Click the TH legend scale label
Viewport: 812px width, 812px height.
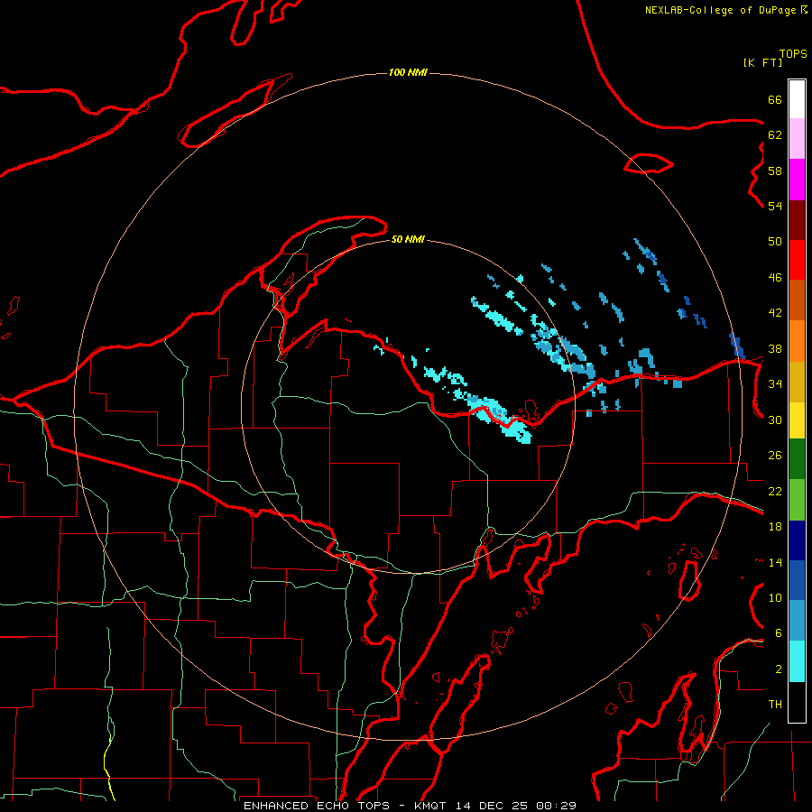pyautogui.click(x=775, y=705)
